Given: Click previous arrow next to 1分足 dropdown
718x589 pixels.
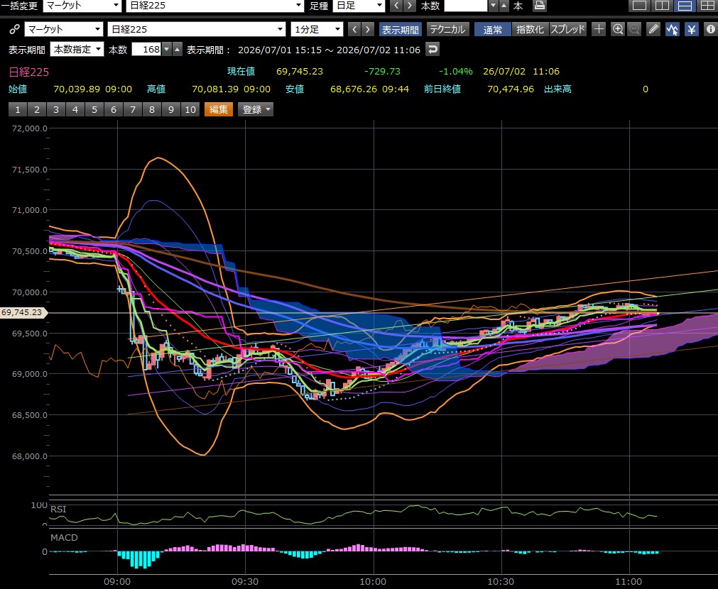Looking at the screenshot, I should (354, 29).
